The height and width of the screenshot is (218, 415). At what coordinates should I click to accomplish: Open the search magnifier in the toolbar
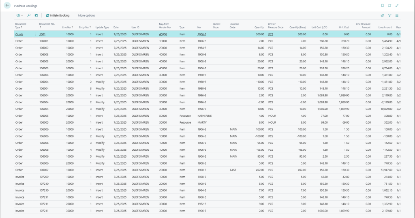click(29, 15)
